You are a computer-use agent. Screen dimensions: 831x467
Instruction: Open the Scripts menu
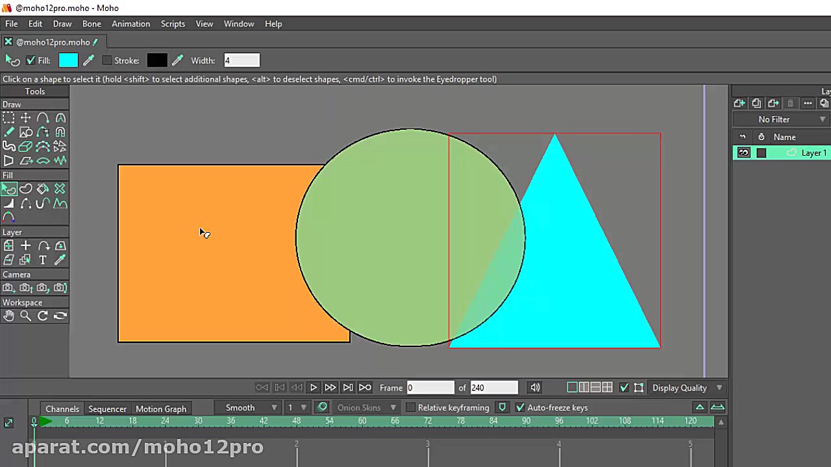coord(173,24)
